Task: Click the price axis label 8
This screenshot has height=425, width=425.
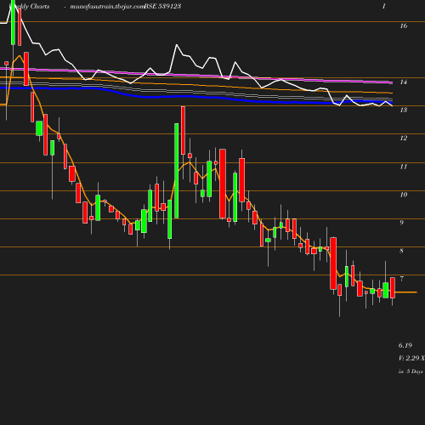Action: [x=401, y=251]
